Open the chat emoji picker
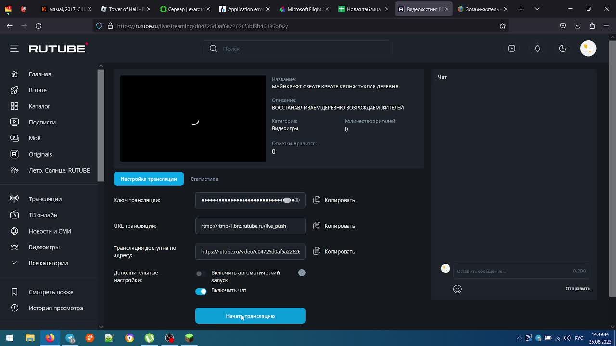 coord(457,289)
